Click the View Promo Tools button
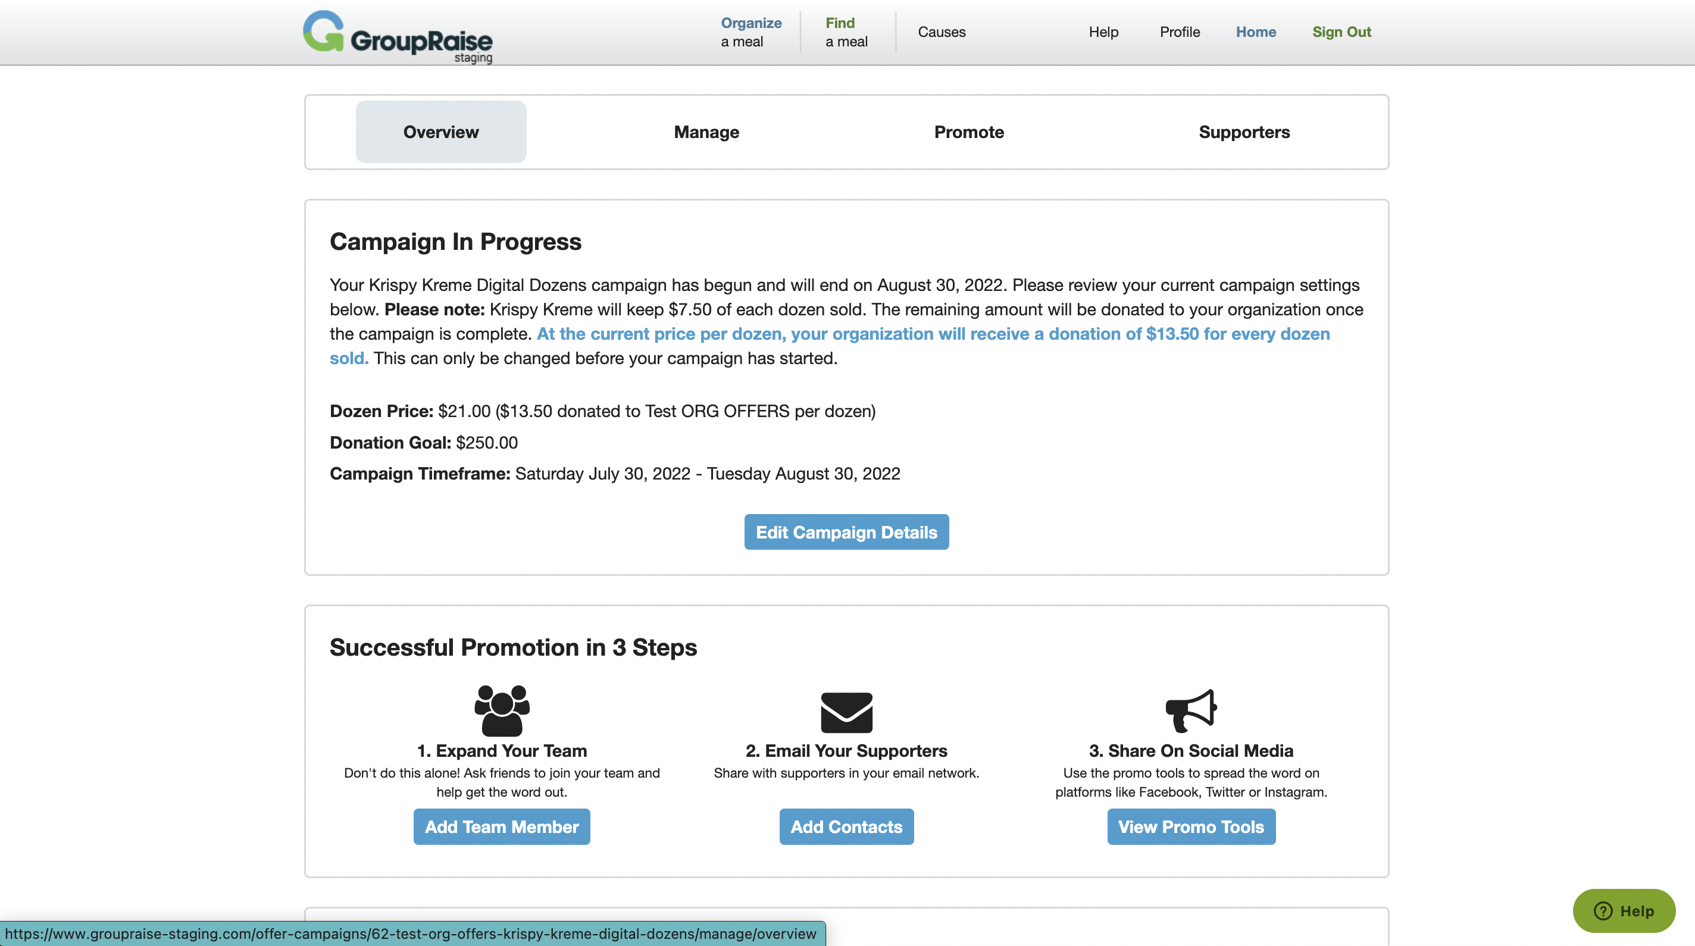 pos(1191,826)
